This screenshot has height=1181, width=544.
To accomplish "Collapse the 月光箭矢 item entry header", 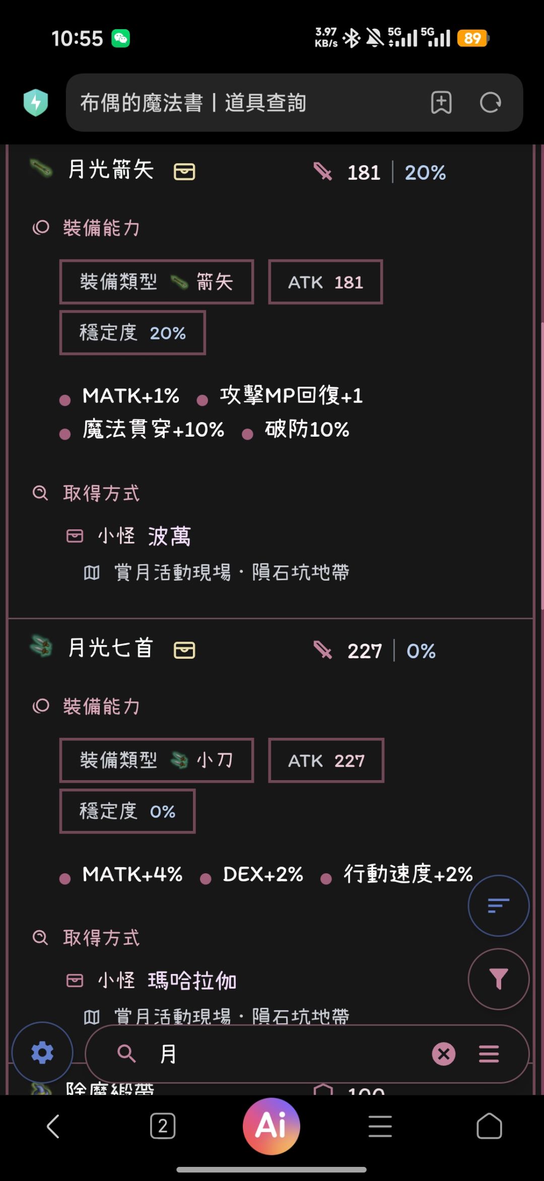I will point(270,171).
